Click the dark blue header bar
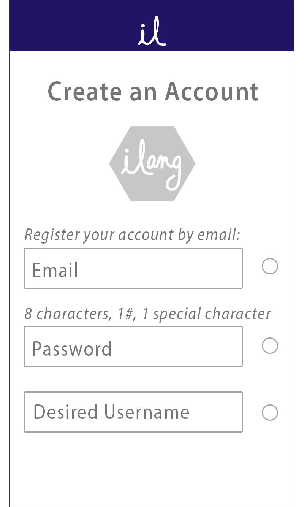The image size is (304, 507). pos(152,25)
